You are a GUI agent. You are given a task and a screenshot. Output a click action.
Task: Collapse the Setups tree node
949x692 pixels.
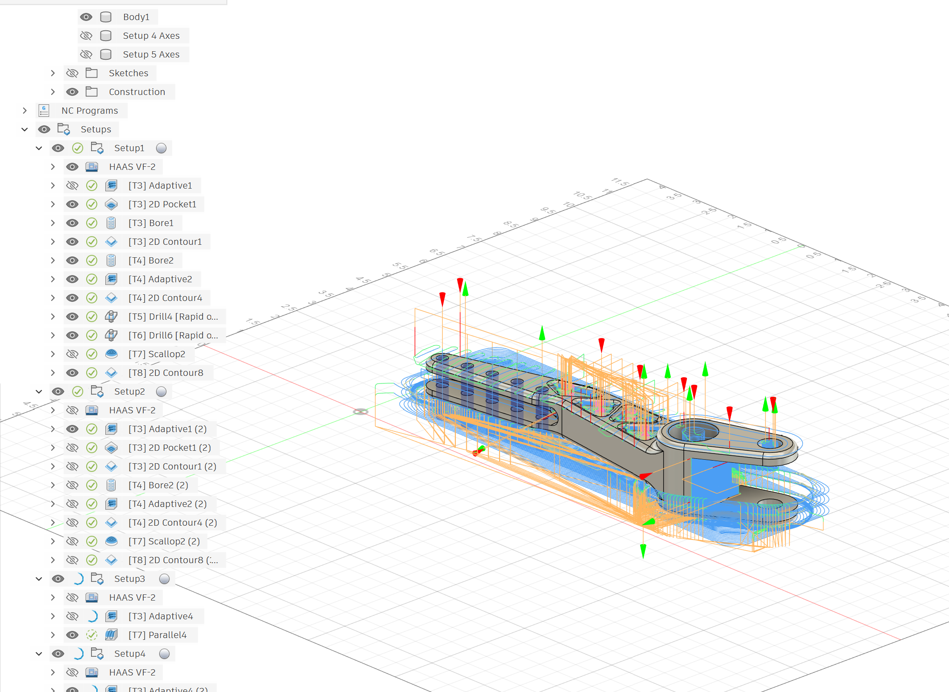point(25,129)
